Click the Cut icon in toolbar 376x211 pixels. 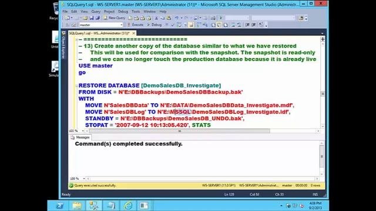click(x=156, y=18)
